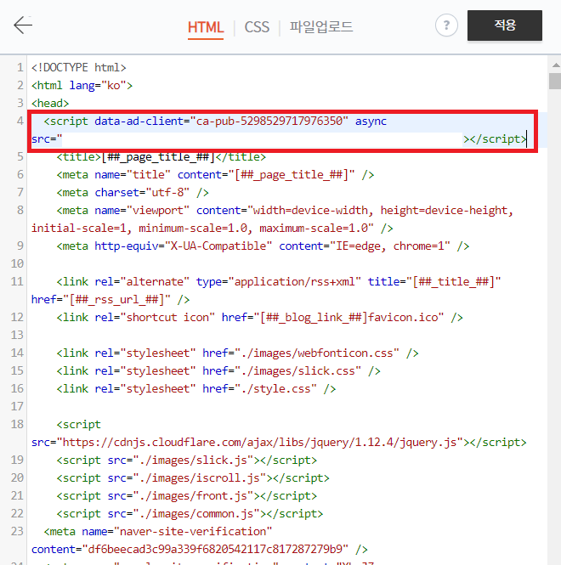The width and height of the screenshot is (561, 565).
Task: Click the common.js script line
Action: (x=190, y=514)
